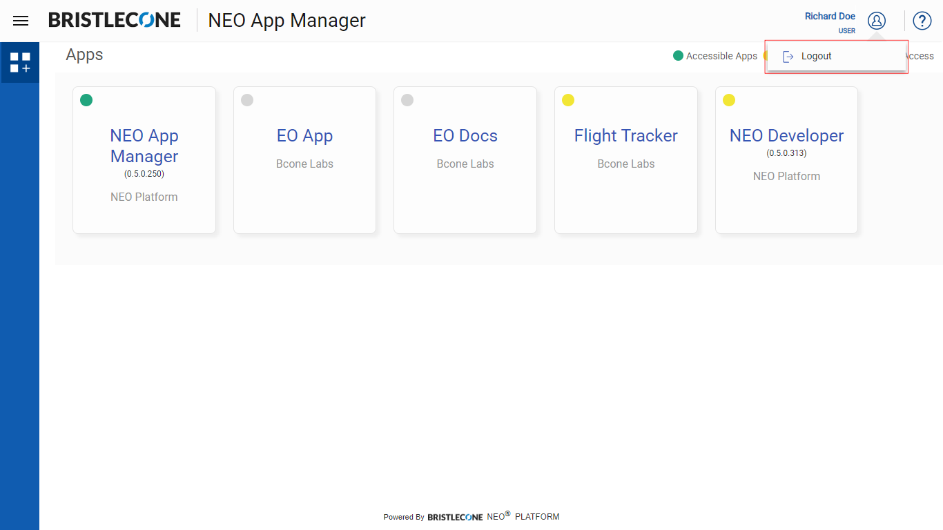Viewport: 943px width, 530px height.
Task: Click version text (0.5.0.313)
Action: point(786,153)
